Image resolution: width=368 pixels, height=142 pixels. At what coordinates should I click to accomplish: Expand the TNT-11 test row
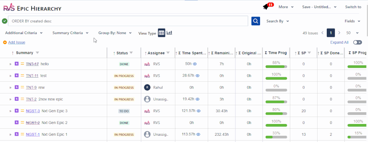pos(10,76)
